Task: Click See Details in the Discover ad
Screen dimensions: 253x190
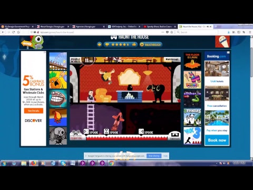Action: click(x=34, y=111)
